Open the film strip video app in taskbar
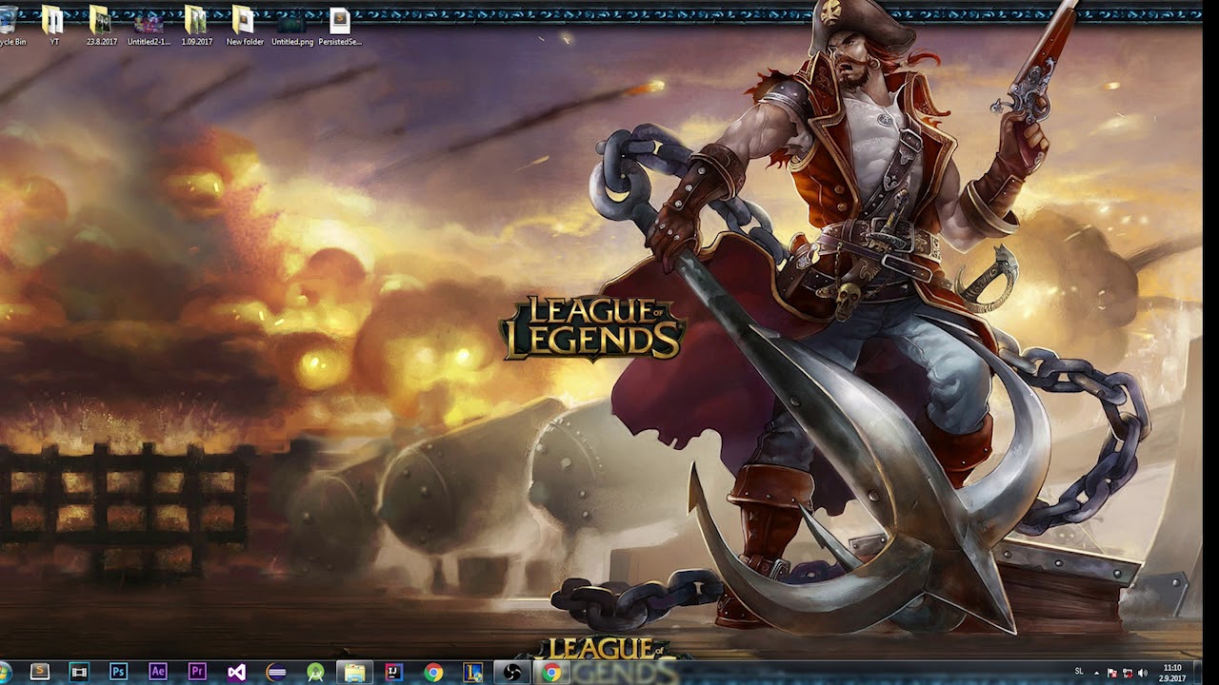 [x=79, y=672]
